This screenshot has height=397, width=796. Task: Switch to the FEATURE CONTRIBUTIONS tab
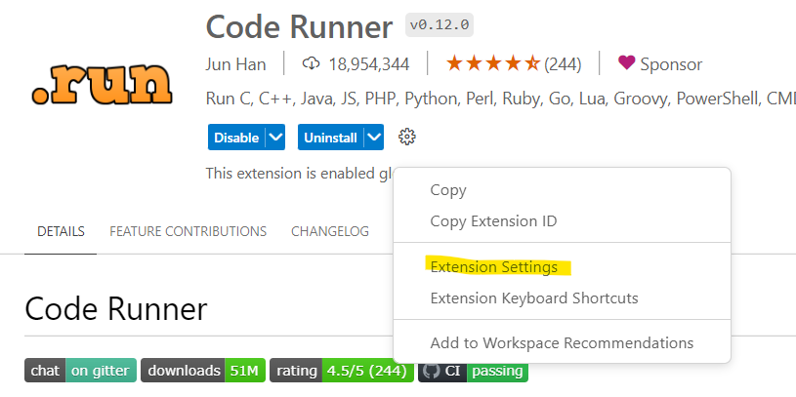click(x=188, y=232)
